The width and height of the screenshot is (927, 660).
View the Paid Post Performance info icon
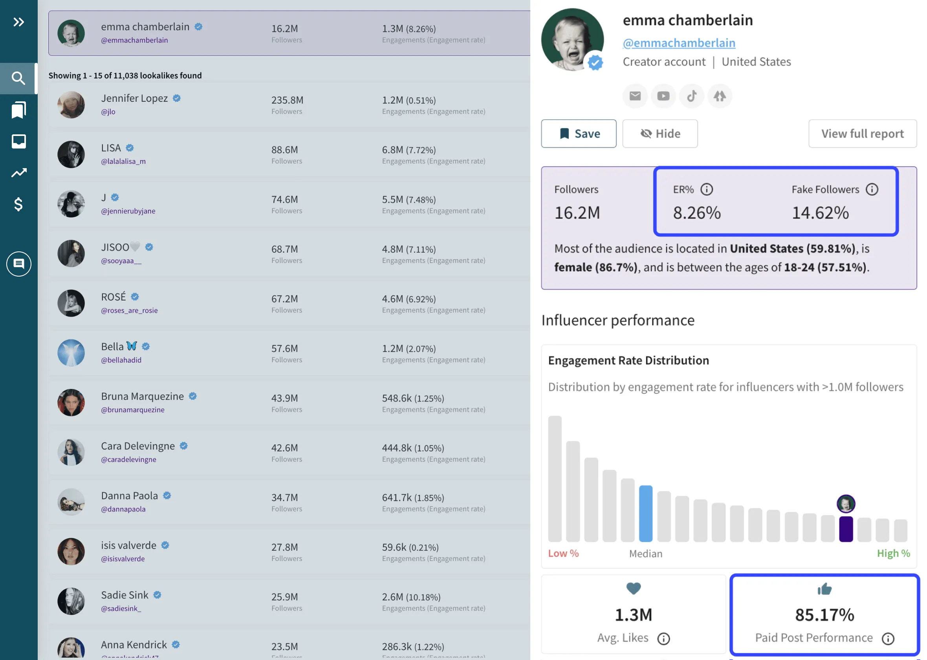click(888, 638)
